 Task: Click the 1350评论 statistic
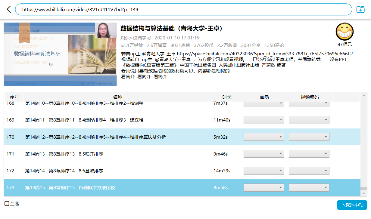(x=274, y=45)
